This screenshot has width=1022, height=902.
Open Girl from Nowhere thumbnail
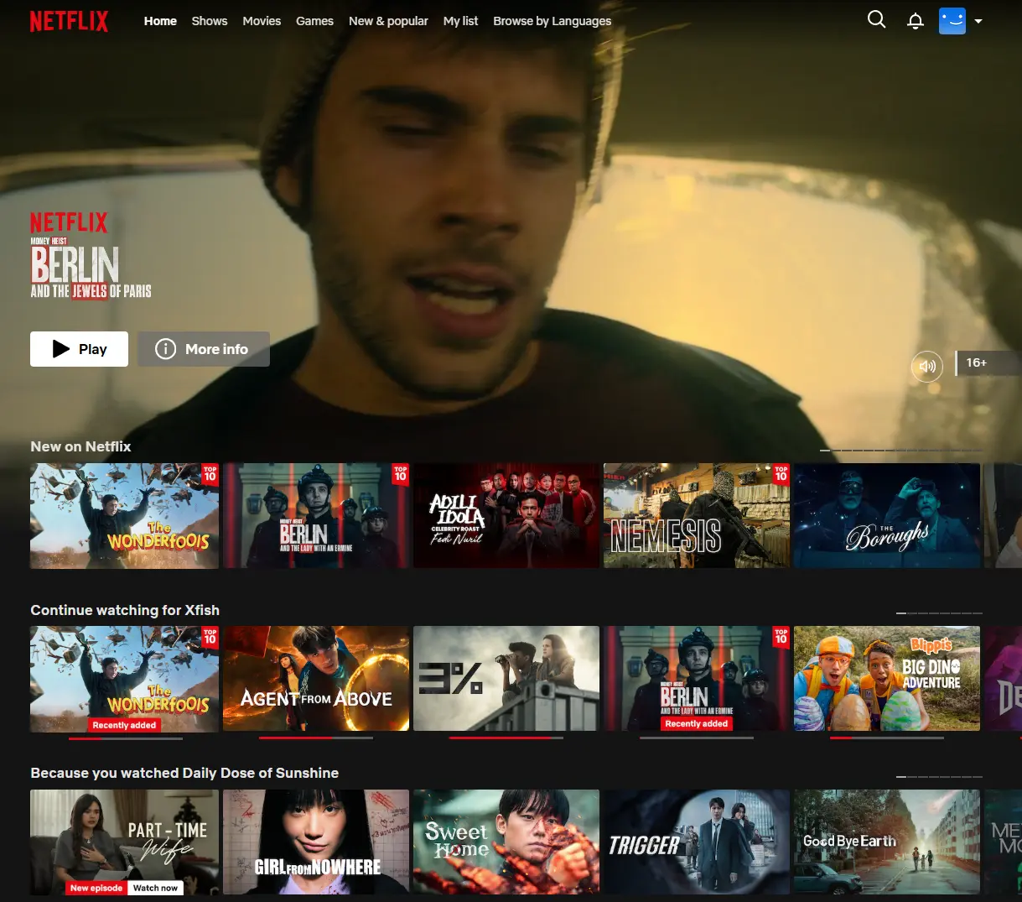point(316,842)
